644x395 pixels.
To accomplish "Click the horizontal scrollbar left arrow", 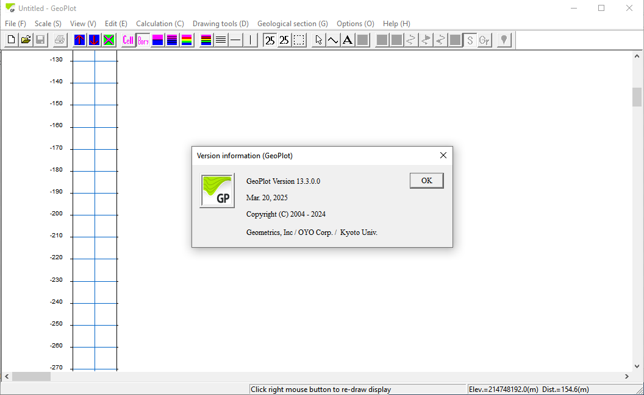I will click(7, 376).
